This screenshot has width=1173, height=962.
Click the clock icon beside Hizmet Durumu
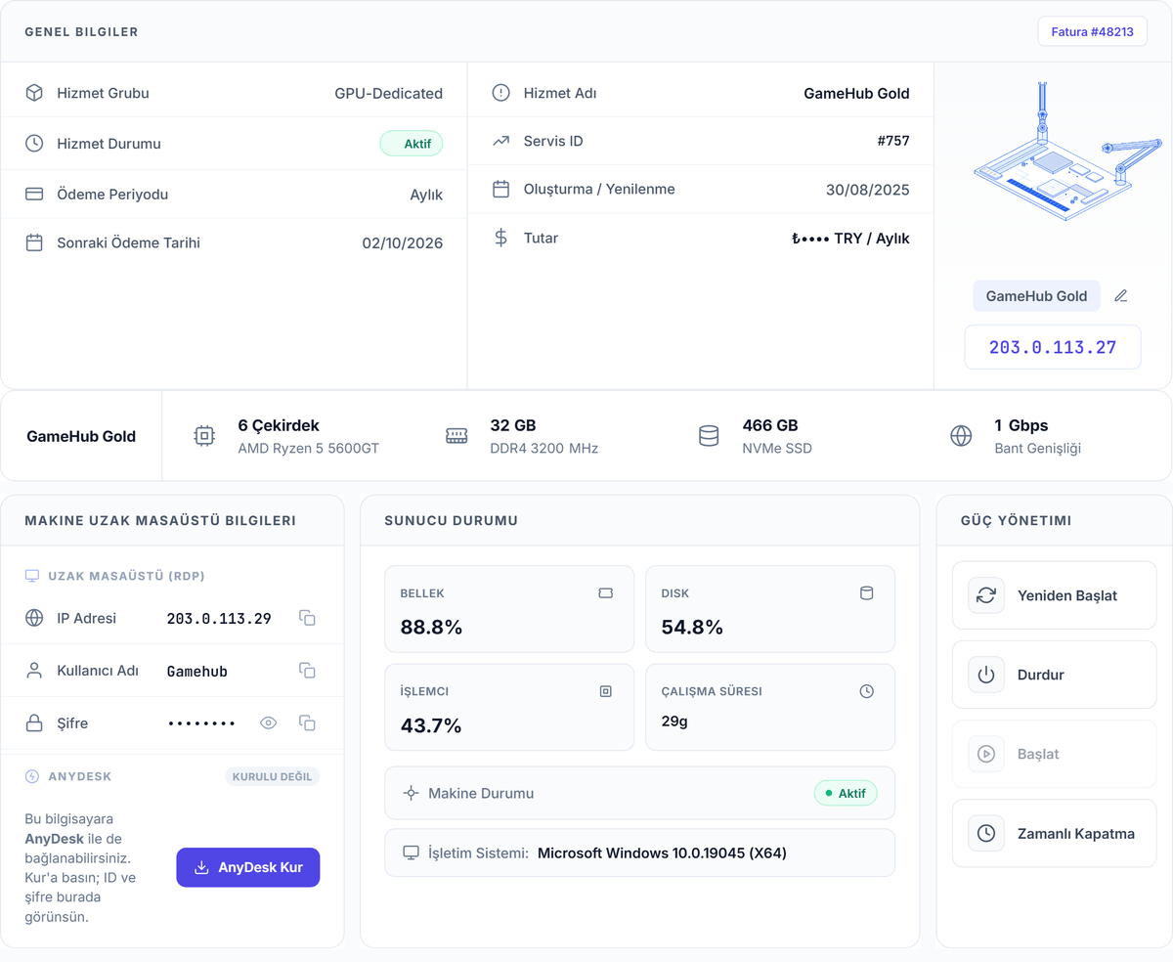[x=34, y=144]
